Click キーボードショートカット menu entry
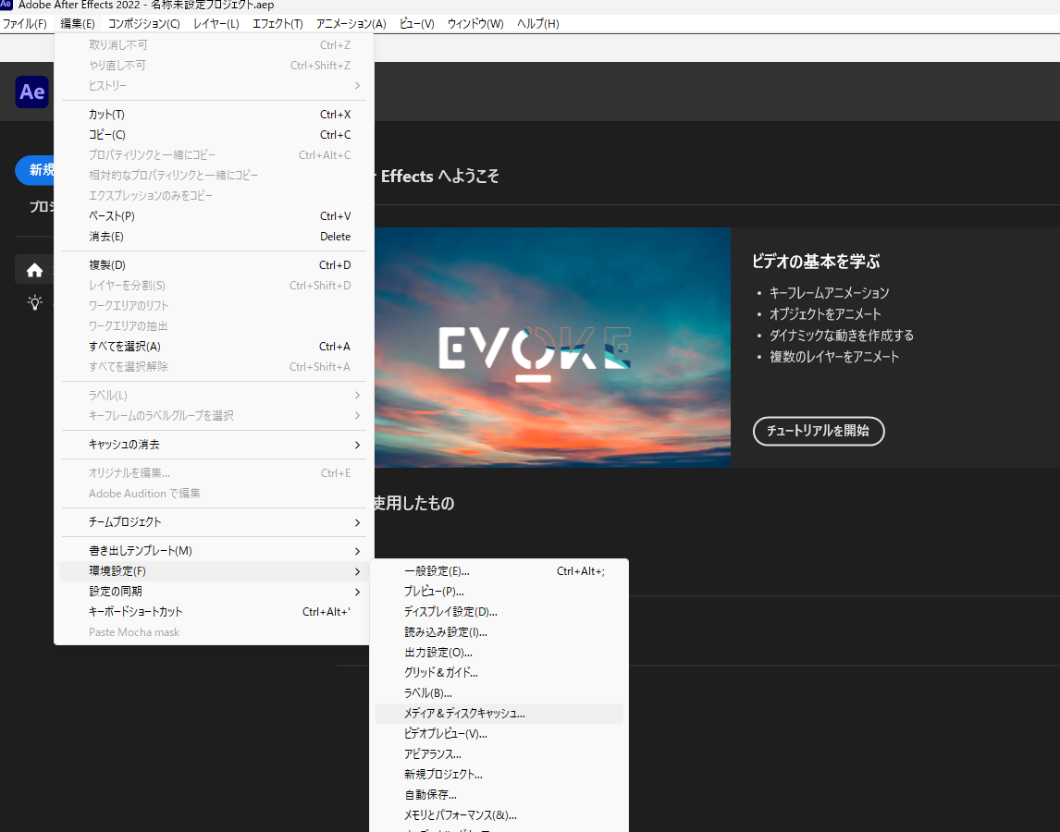1060x832 pixels. click(213, 612)
